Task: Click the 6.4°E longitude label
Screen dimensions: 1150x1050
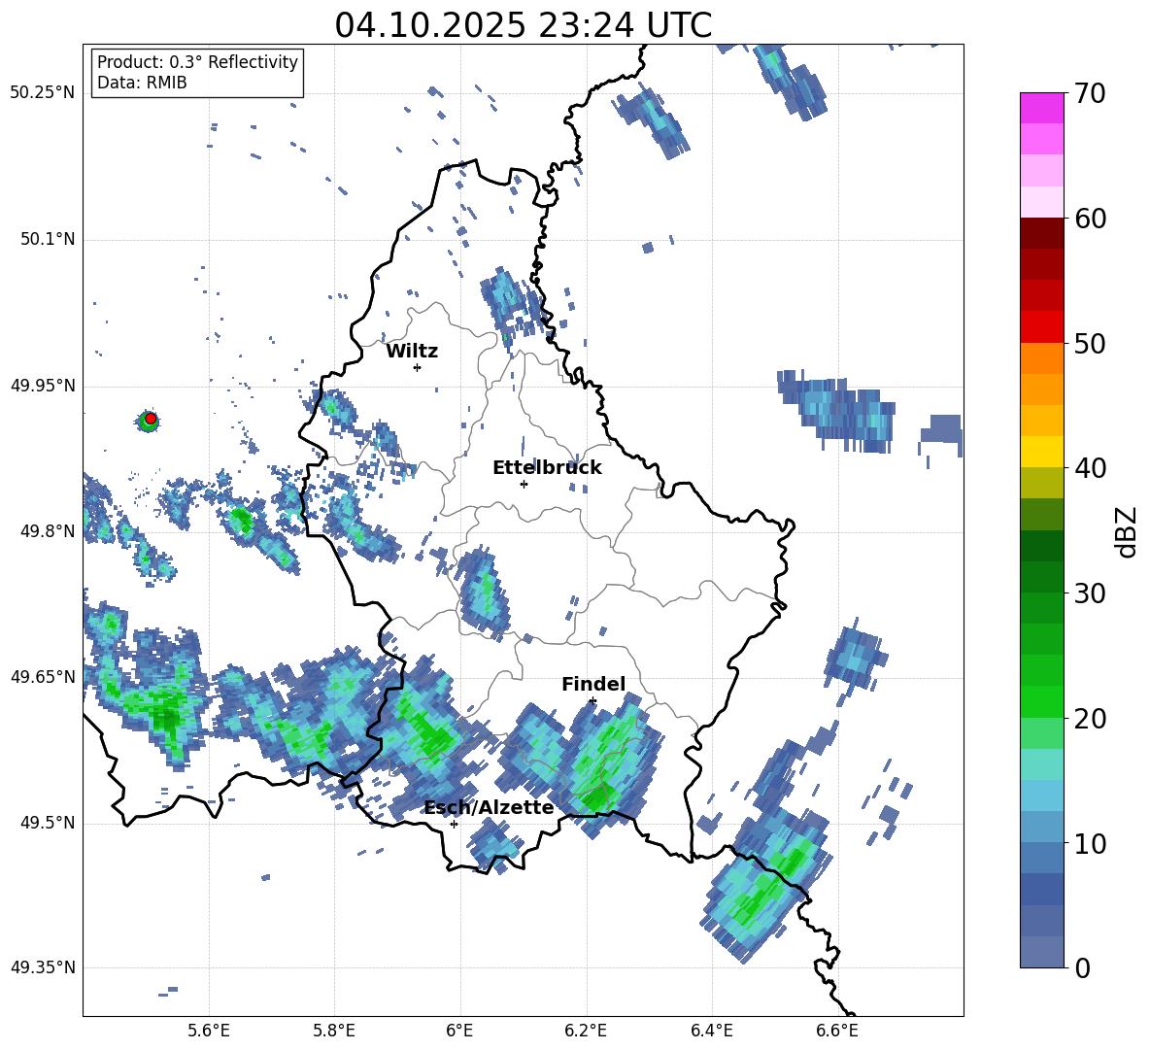Action: [x=711, y=1031]
